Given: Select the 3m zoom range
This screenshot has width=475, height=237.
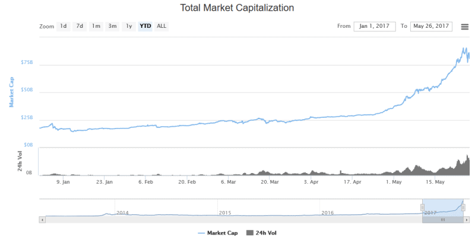Looking at the screenshot, I should (x=112, y=26).
